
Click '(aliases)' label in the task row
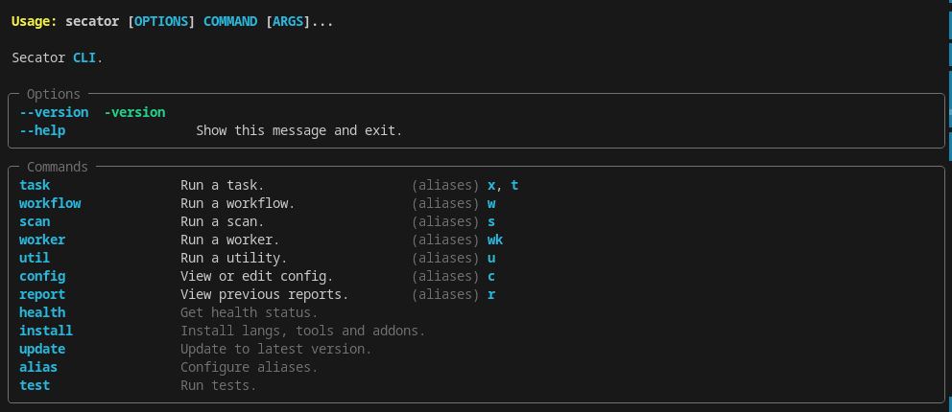[x=445, y=186]
